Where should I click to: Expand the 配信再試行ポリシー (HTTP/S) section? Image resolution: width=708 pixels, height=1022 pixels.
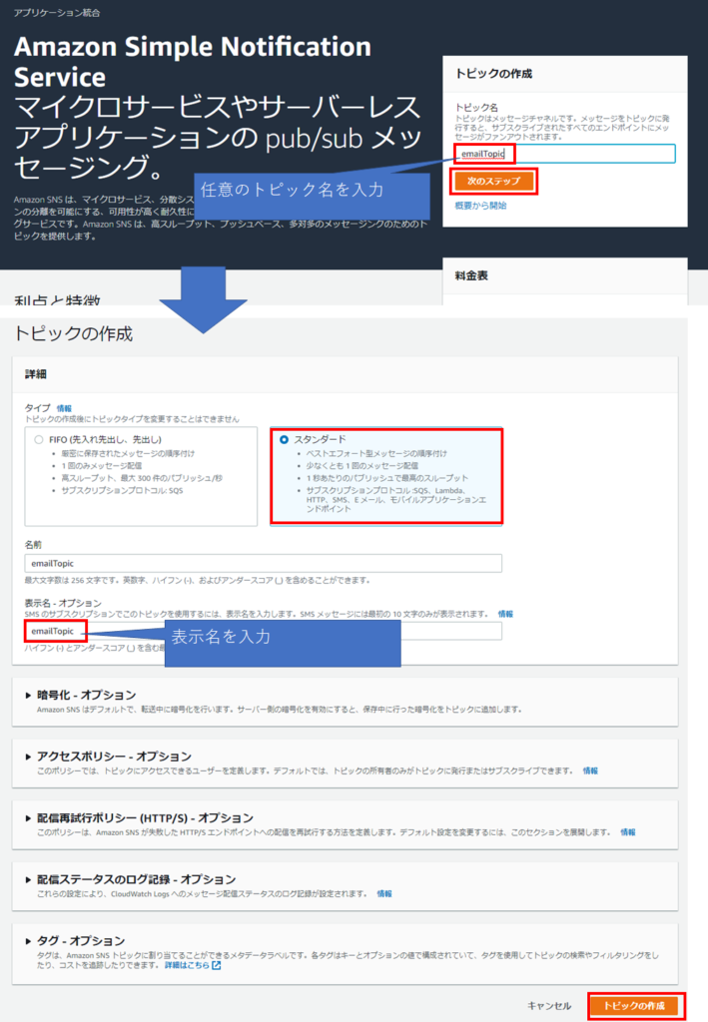pyautogui.click(x=145, y=817)
